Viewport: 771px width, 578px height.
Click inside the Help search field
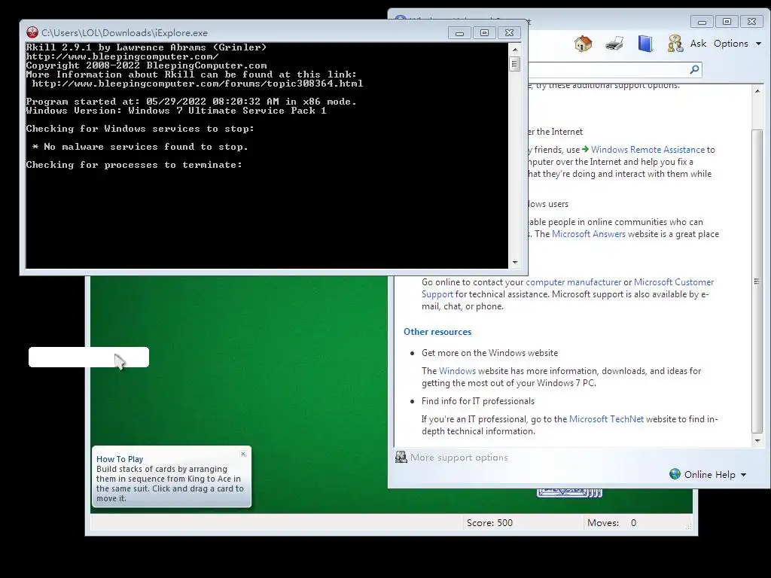click(608, 69)
